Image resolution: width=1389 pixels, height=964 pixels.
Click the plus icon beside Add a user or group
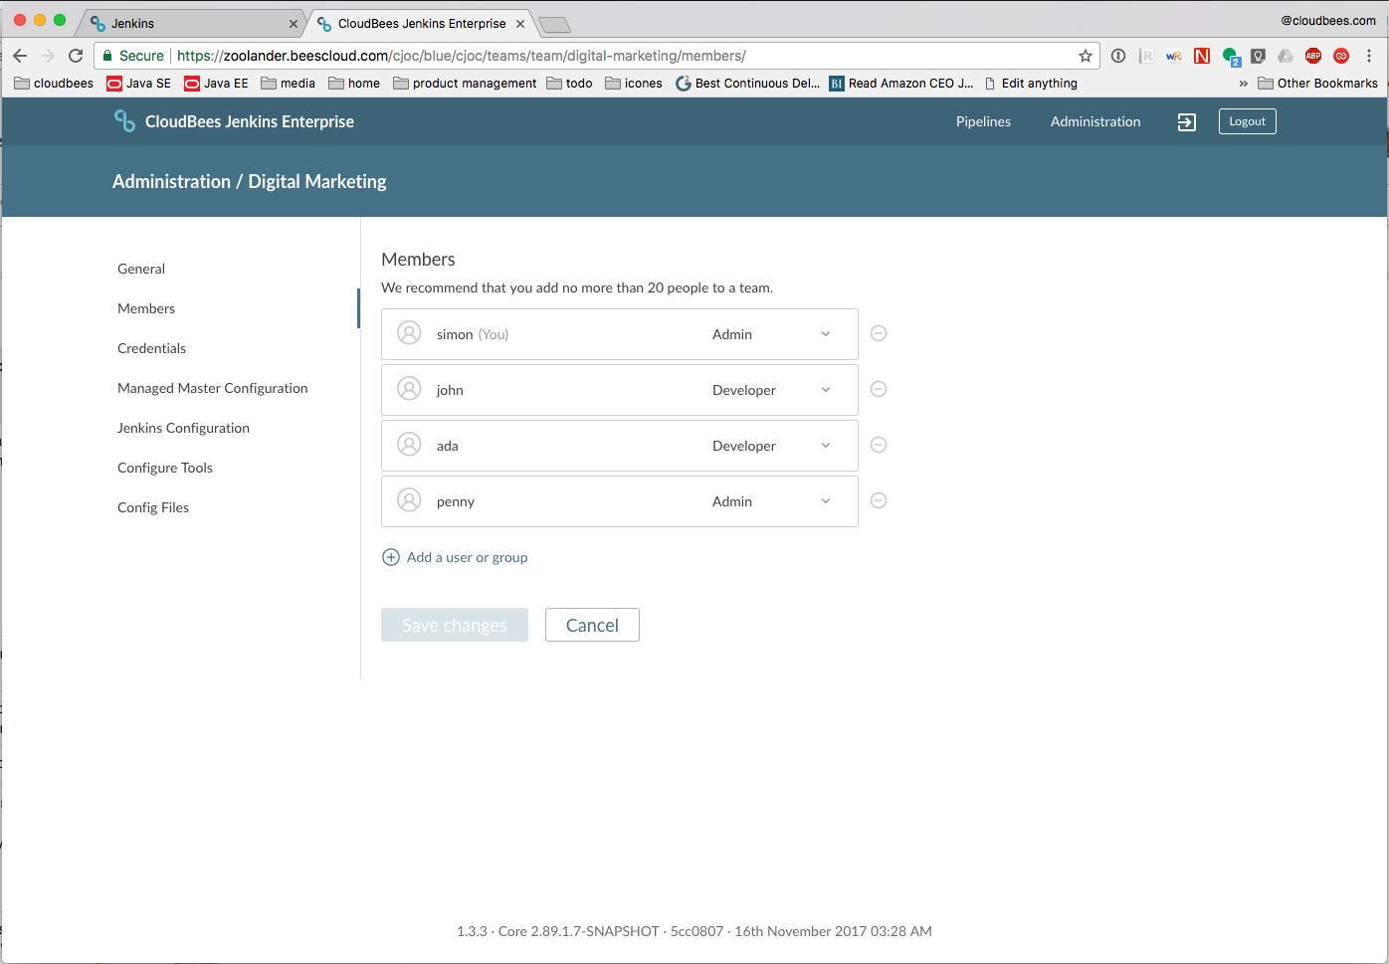coord(391,557)
